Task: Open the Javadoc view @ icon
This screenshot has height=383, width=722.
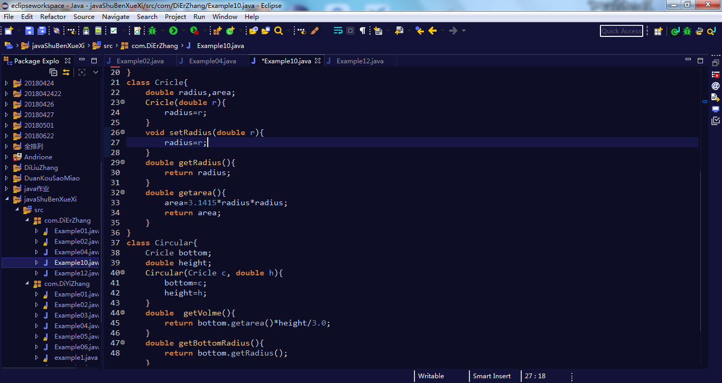Action: click(716, 86)
